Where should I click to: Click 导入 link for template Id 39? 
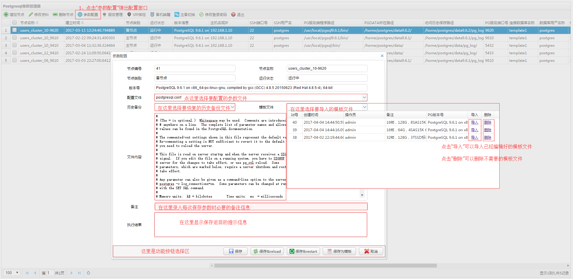coord(475,130)
